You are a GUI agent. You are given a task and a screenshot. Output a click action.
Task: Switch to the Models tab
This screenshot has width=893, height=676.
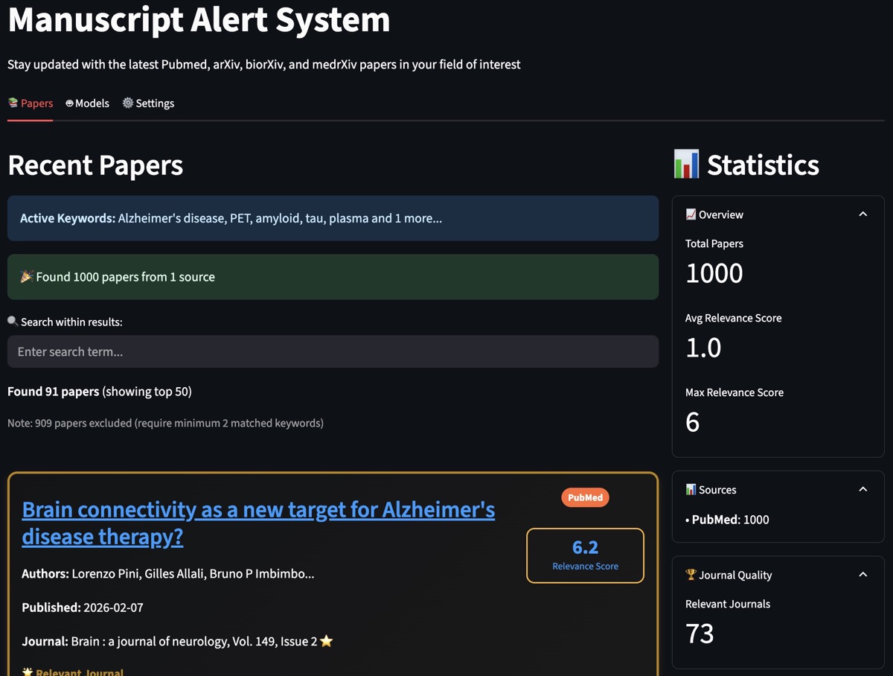88,103
